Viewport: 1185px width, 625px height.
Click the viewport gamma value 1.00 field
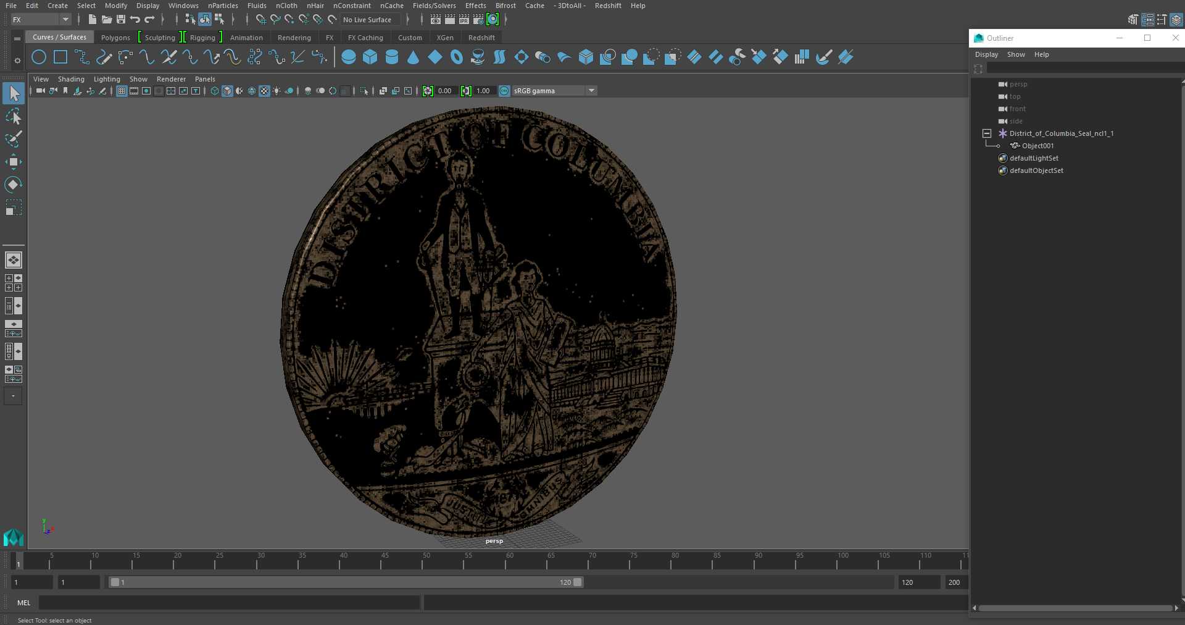[483, 91]
